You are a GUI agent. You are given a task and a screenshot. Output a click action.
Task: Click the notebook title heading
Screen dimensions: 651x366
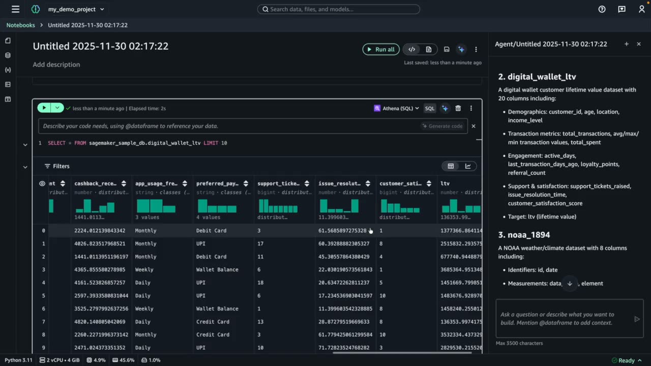(101, 46)
